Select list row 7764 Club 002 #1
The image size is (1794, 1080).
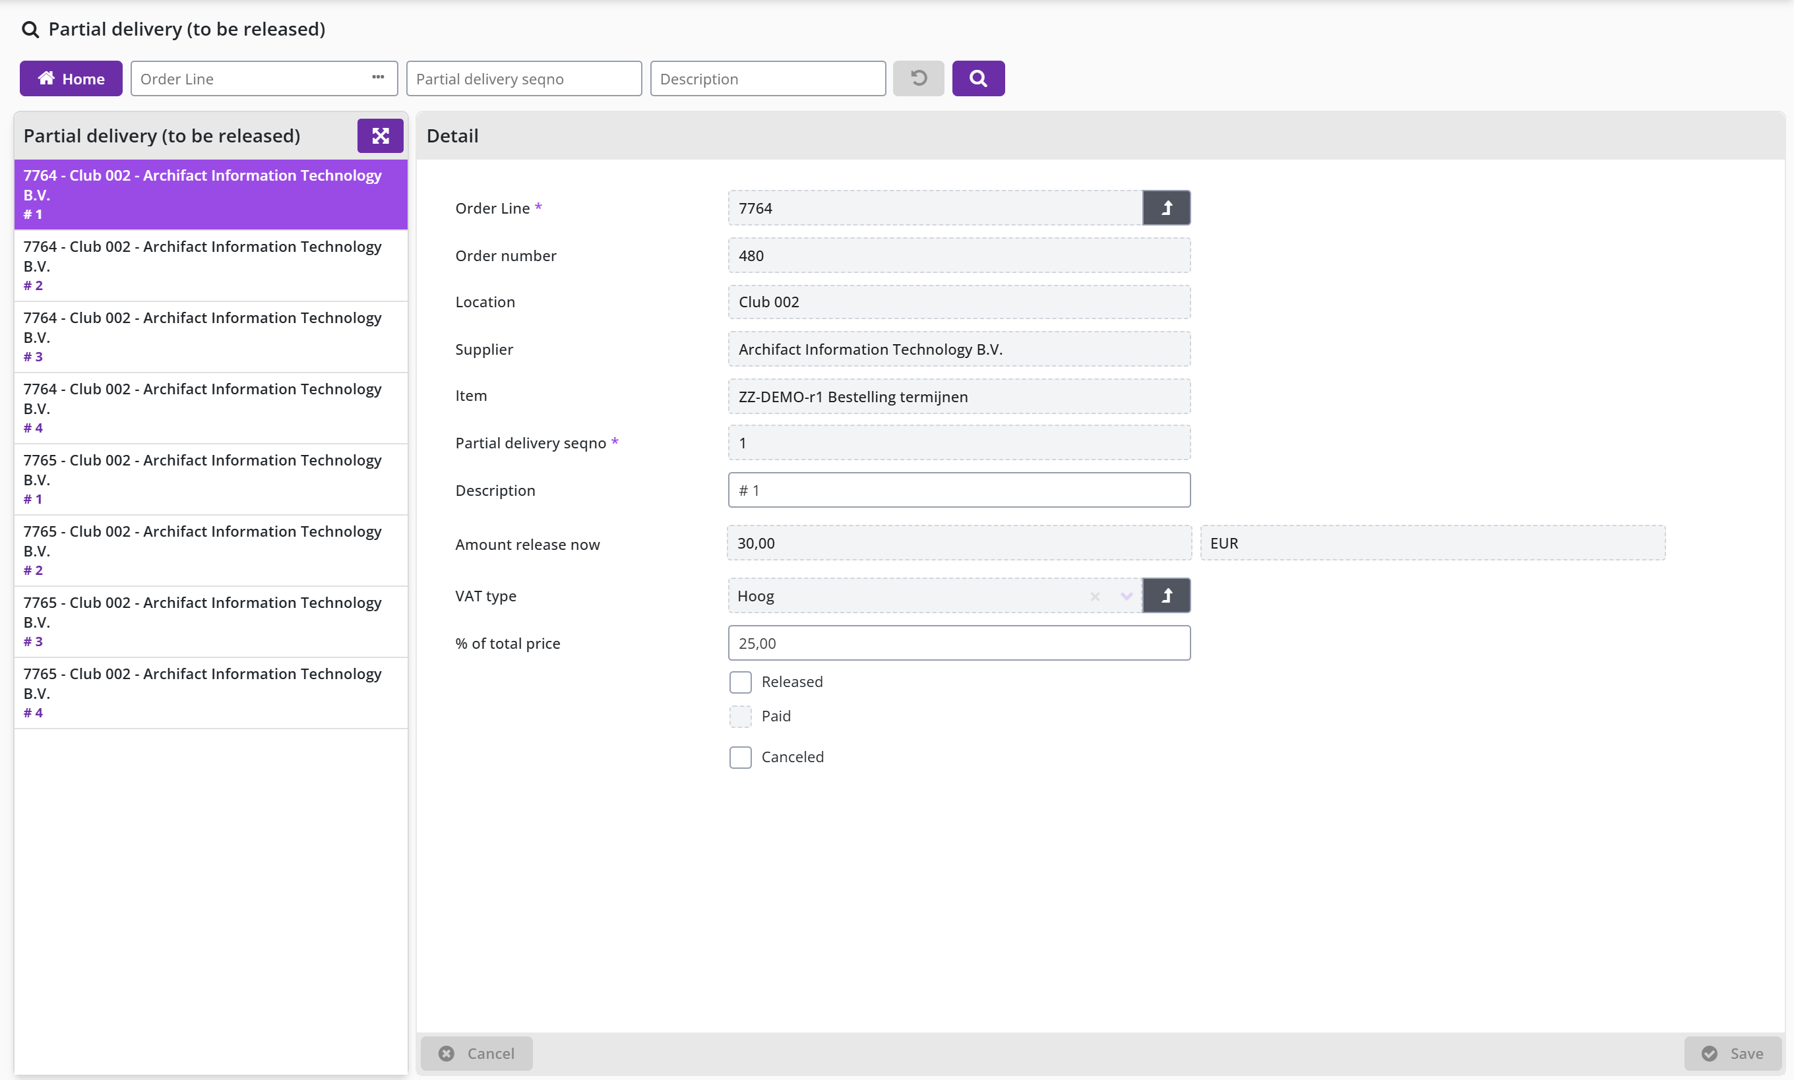[211, 195]
